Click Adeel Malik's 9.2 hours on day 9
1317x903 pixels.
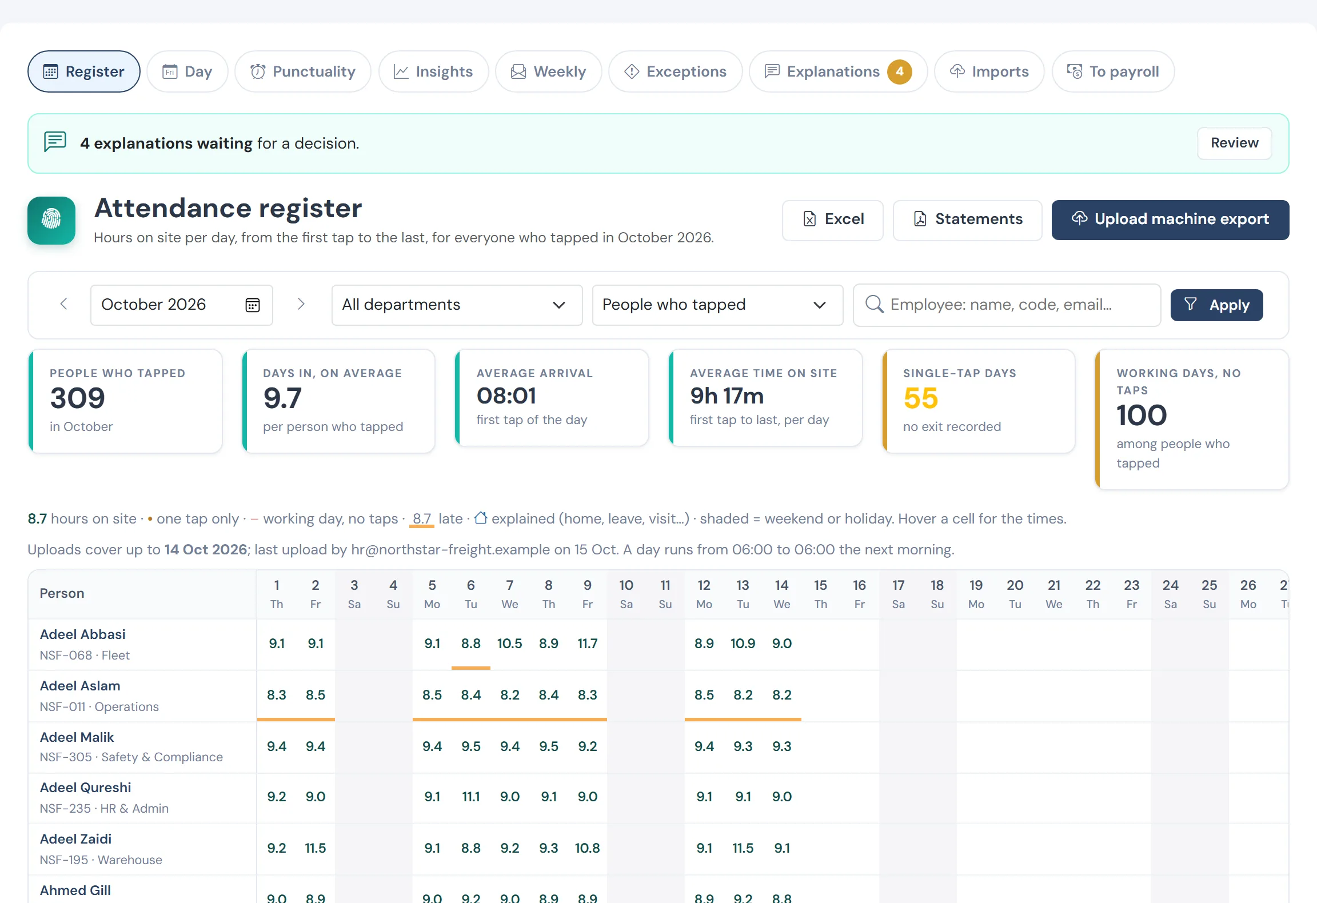pos(588,747)
